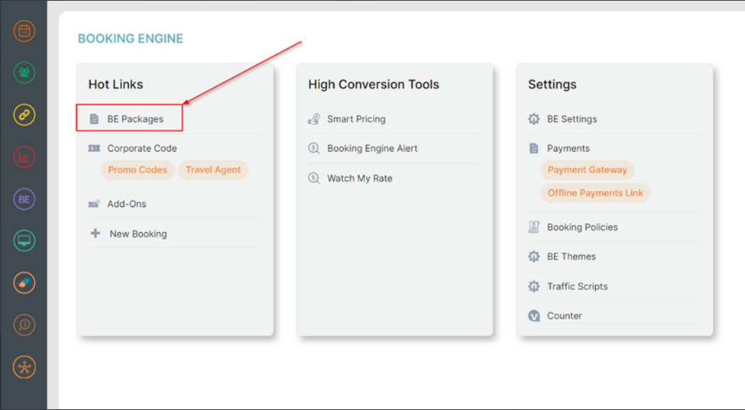The image size is (745, 410).
Task: Click the green sidebar icon
Action: click(x=24, y=73)
